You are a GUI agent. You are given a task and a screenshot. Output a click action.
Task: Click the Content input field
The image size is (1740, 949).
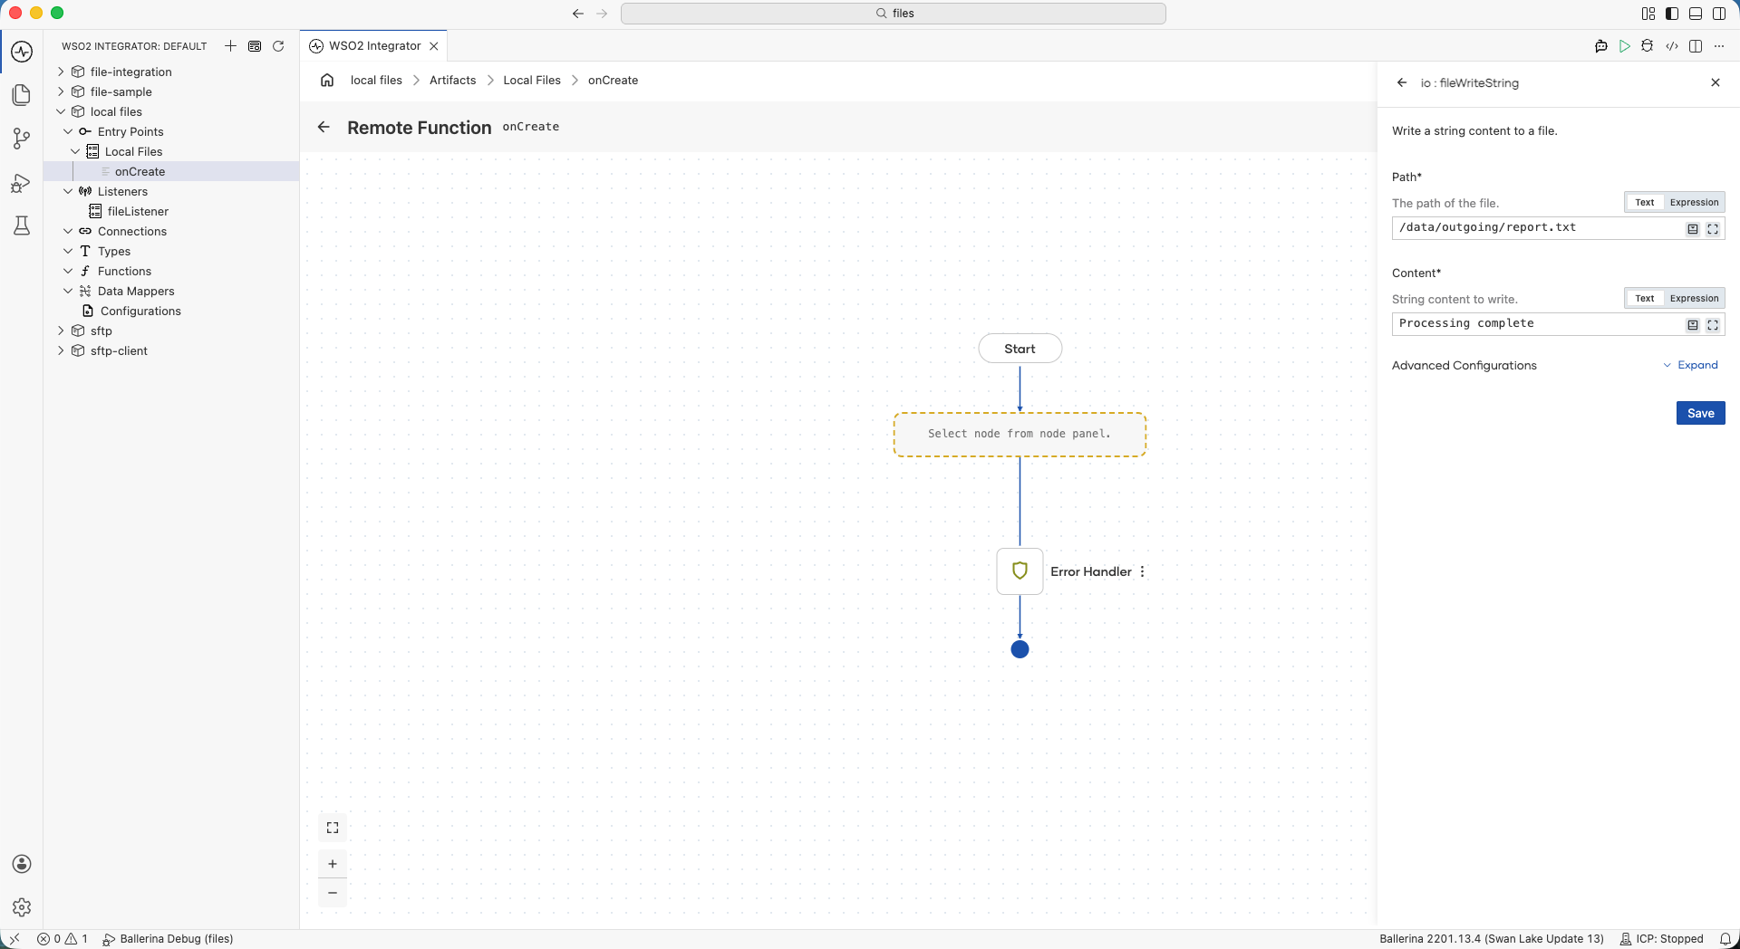[x=1537, y=324]
